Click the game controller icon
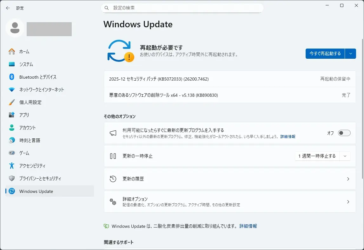Image resolution: width=364 pixels, height=250 pixels. tap(12, 153)
